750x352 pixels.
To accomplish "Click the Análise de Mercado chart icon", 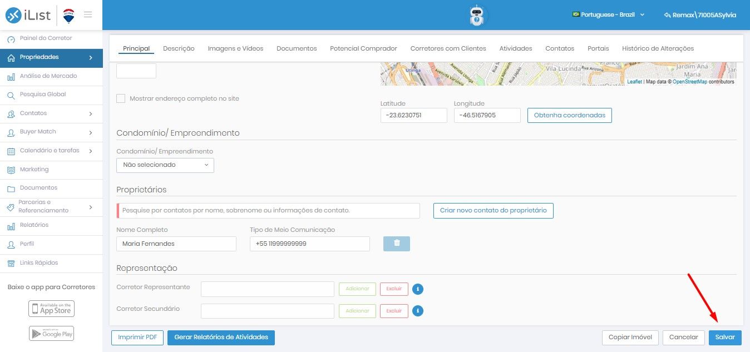I will [x=11, y=76].
